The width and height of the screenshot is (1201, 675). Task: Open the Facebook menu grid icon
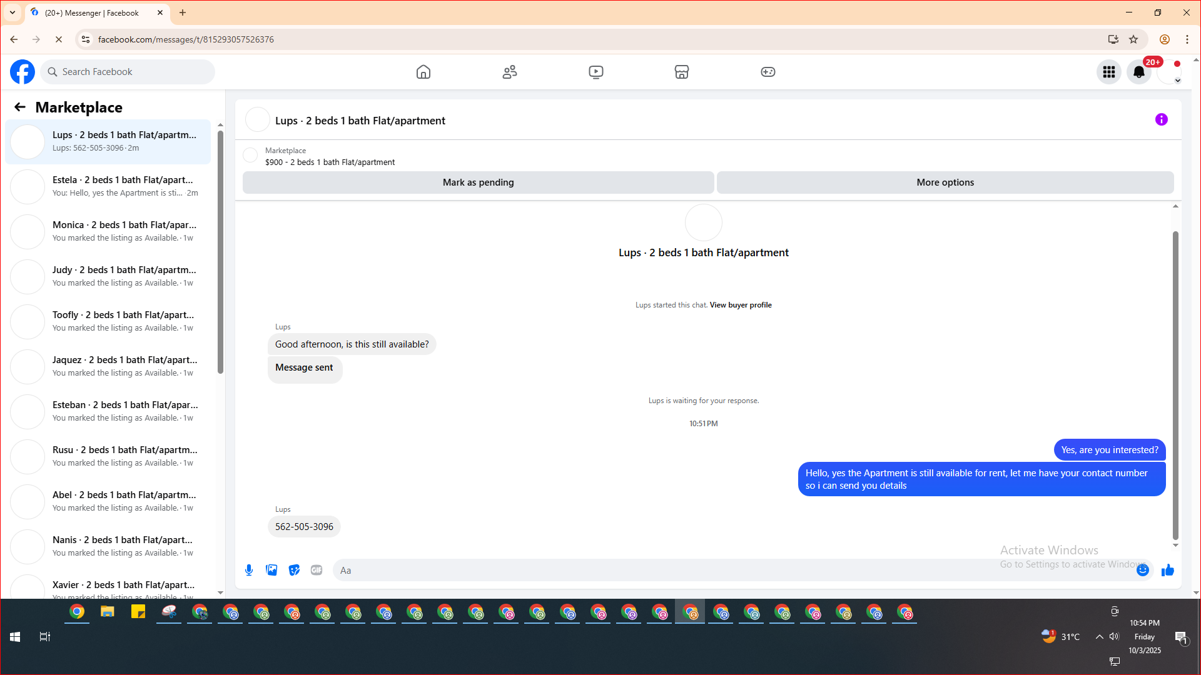click(x=1109, y=72)
